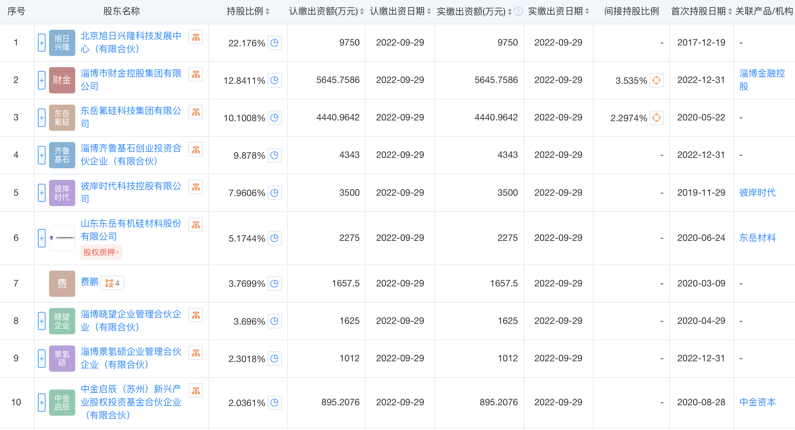Expand row for 淄博晓望企业管理合伙企业
795x430 pixels.
[x=42, y=321]
